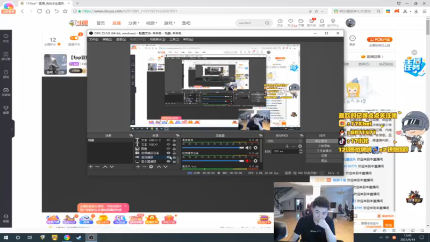430x242 pixels.
Task: Move the scene down in the scenes list
Action: click(x=112, y=167)
